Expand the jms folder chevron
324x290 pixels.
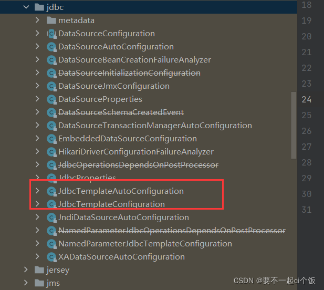coord(26,283)
